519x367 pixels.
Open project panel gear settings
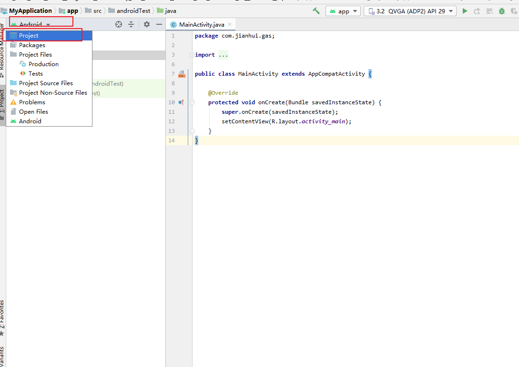pyautogui.click(x=147, y=24)
